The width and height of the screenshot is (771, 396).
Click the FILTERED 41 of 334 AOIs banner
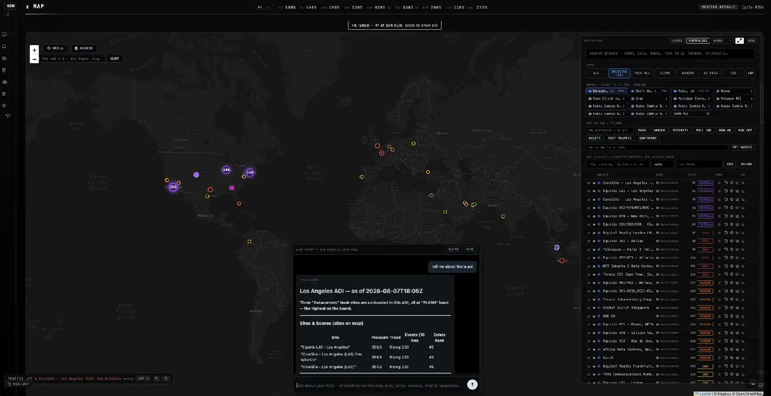click(395, 25)
